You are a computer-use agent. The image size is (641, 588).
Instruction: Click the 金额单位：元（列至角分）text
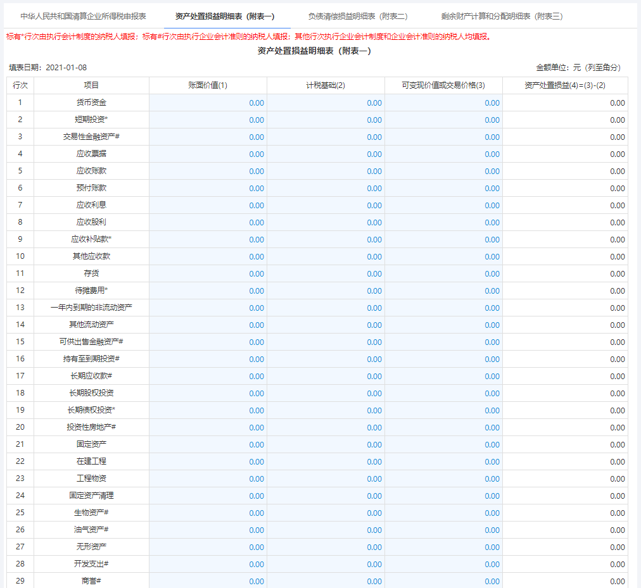point(578,68)
